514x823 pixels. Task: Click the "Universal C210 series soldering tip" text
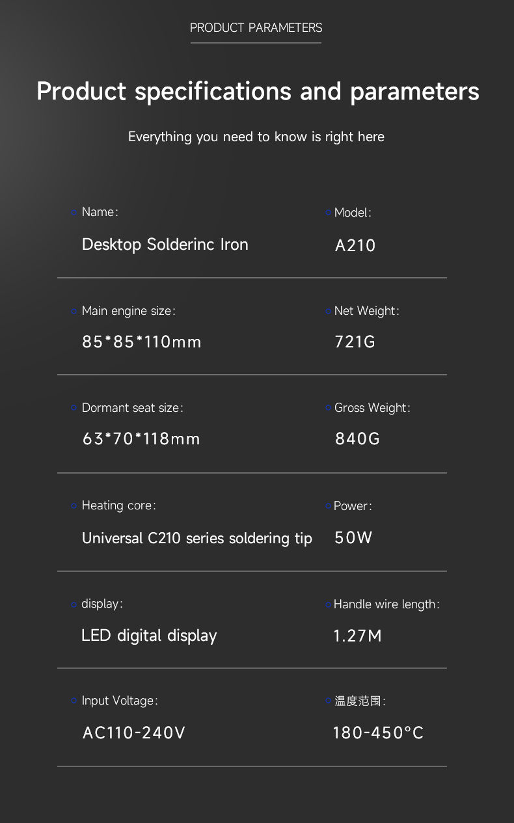(196, 538)
